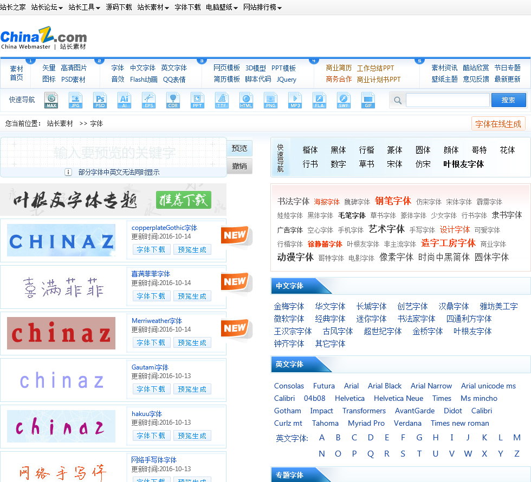Expand the 站长论坛 dropdown menu
531x482 pixels.
click(x=47, y=7)
